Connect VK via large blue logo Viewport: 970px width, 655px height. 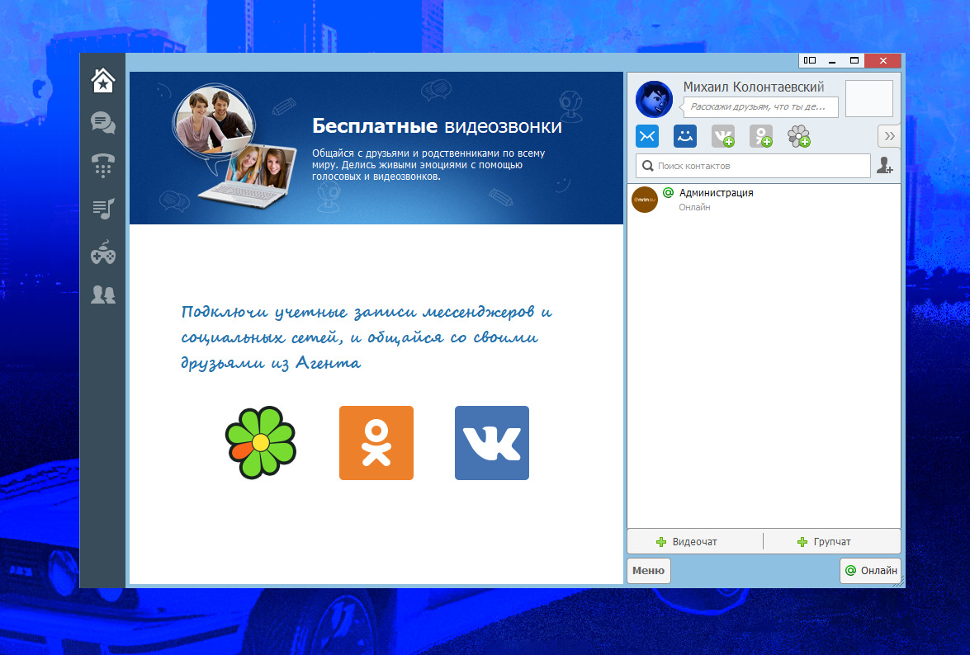[492, 442]
